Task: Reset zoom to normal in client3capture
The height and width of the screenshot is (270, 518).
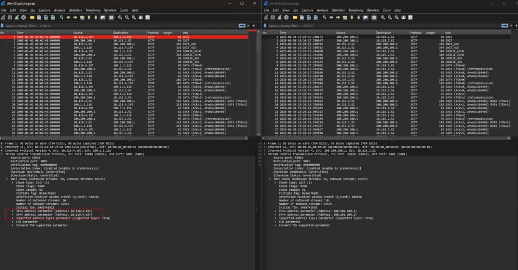Action: coord(134,17)
